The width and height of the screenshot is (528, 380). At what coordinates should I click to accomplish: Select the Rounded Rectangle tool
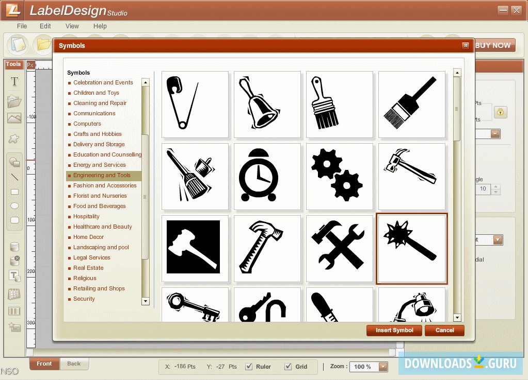(x=14, y=219)
